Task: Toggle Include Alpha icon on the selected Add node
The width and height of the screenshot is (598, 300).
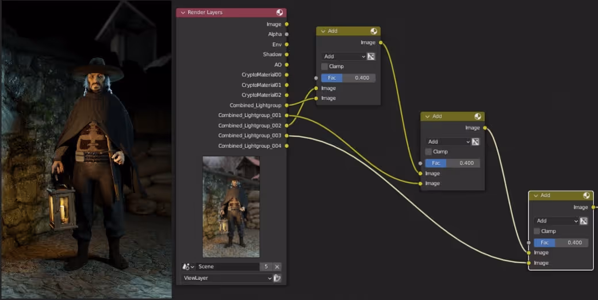Action: point(584,221)
